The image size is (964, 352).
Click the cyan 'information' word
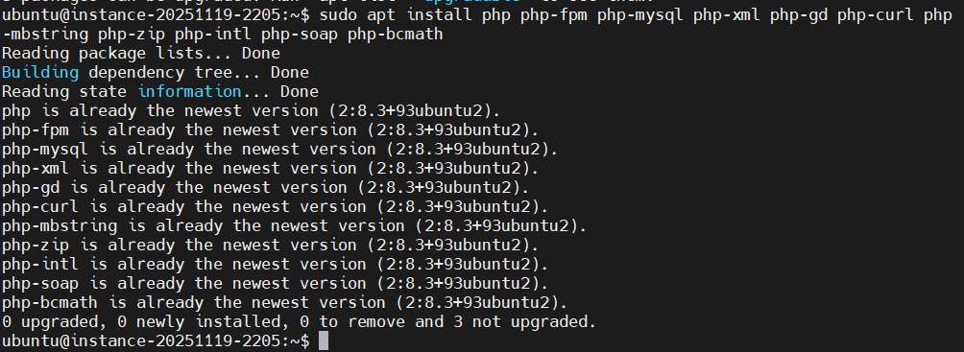(x=189, y=91)
